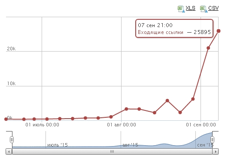Click the right range handle of the navigator
Viewport: 225px width, 159px height.
212,140
